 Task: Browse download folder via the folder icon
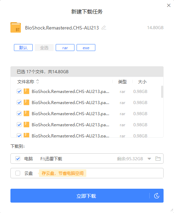(158, 159)
